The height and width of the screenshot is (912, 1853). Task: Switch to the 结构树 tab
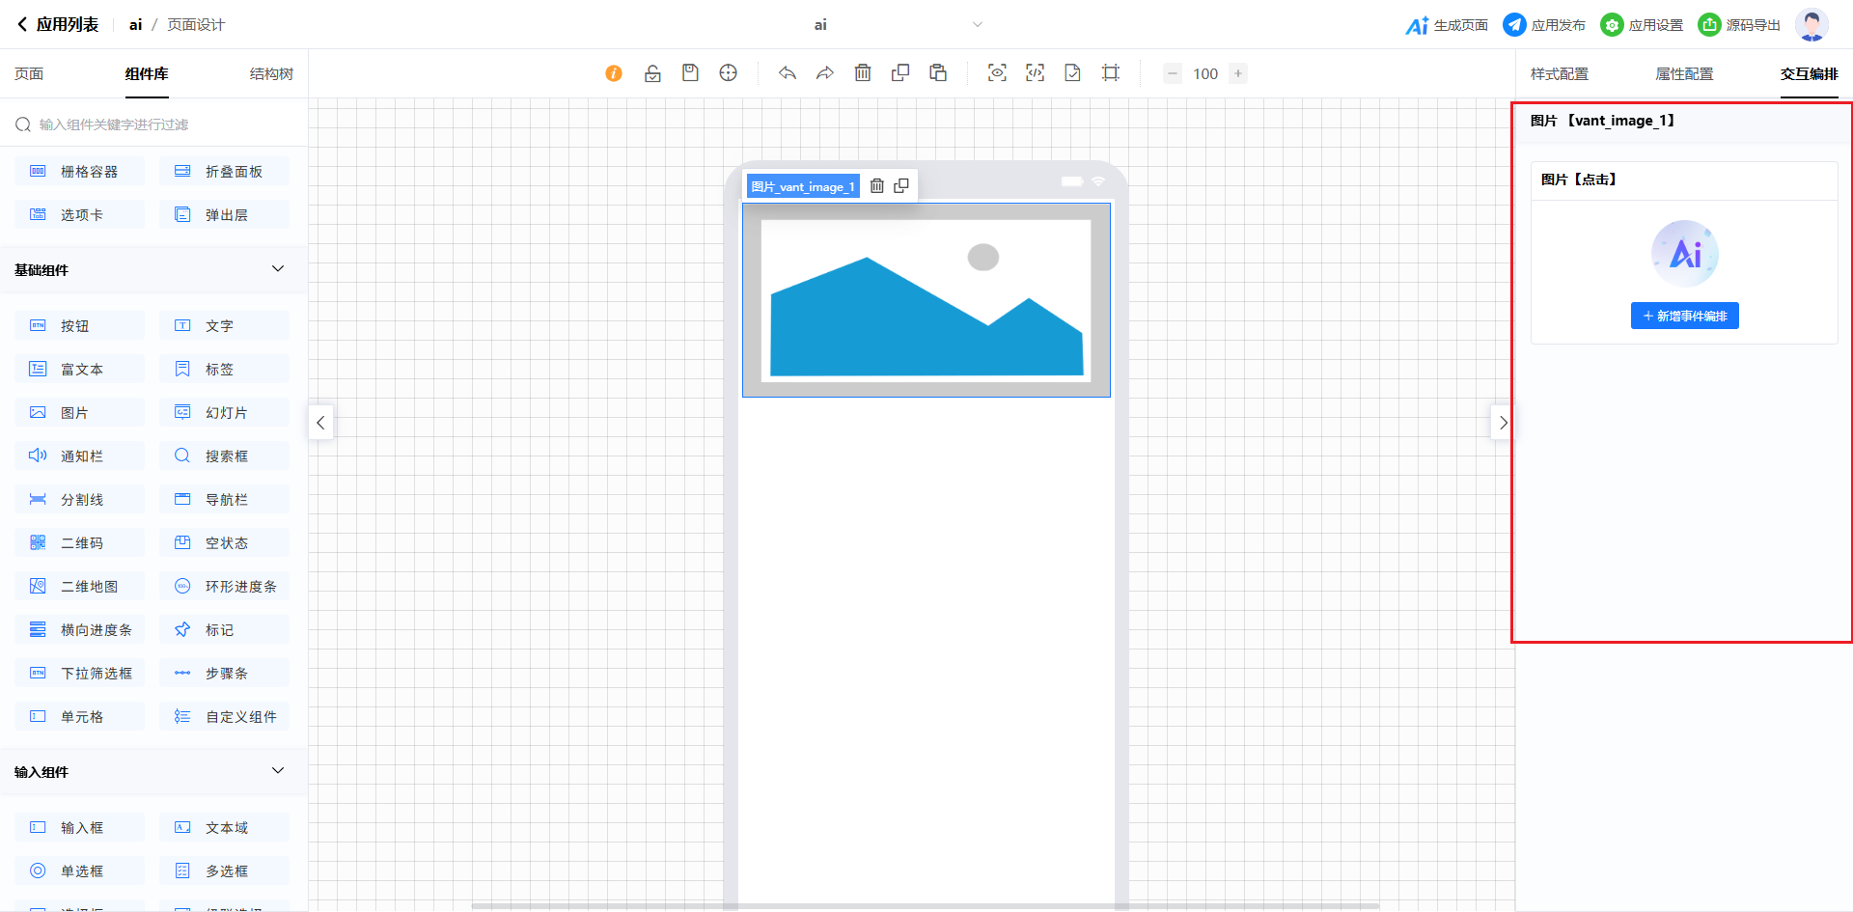point(271,74)
